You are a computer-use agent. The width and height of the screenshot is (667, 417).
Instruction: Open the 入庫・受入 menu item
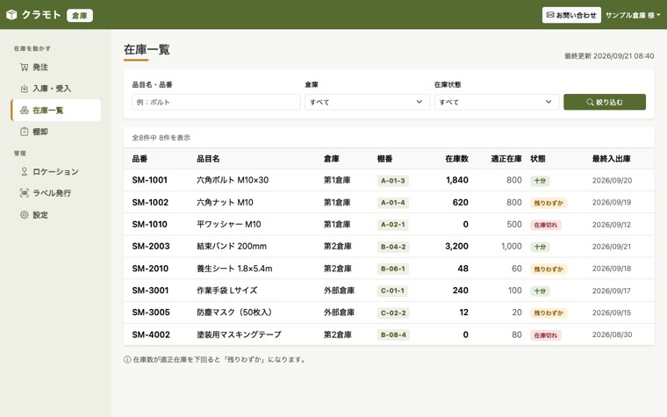point(55,89)
